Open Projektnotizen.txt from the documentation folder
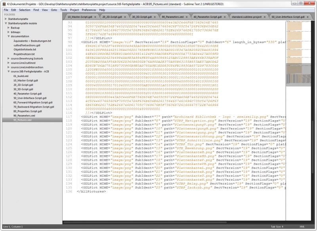Viewport: 317px width, 231px height. click(25, 54)
